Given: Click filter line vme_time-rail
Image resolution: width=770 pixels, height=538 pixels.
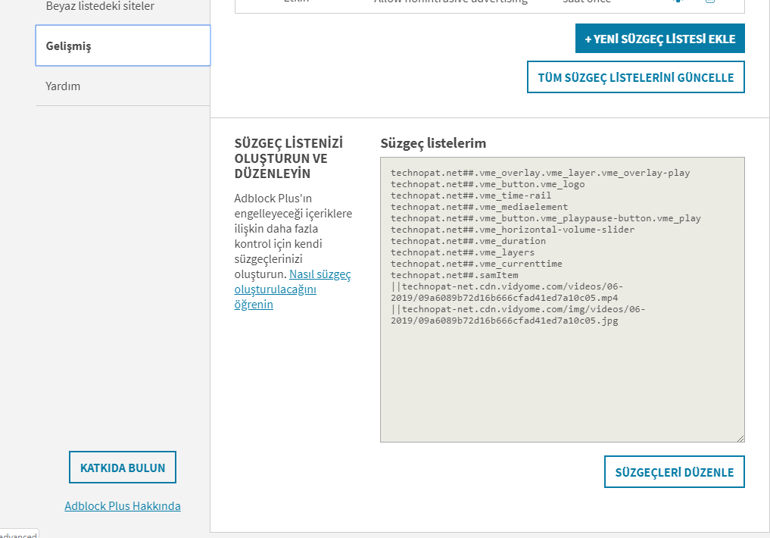Looking at the screenshot, I should (x=471, y=195).
